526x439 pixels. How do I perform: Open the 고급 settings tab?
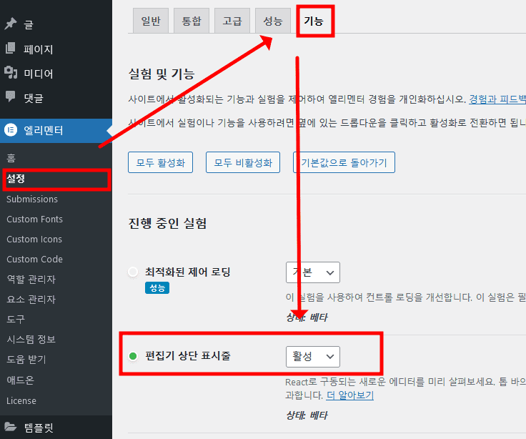(x=232, y=21)
